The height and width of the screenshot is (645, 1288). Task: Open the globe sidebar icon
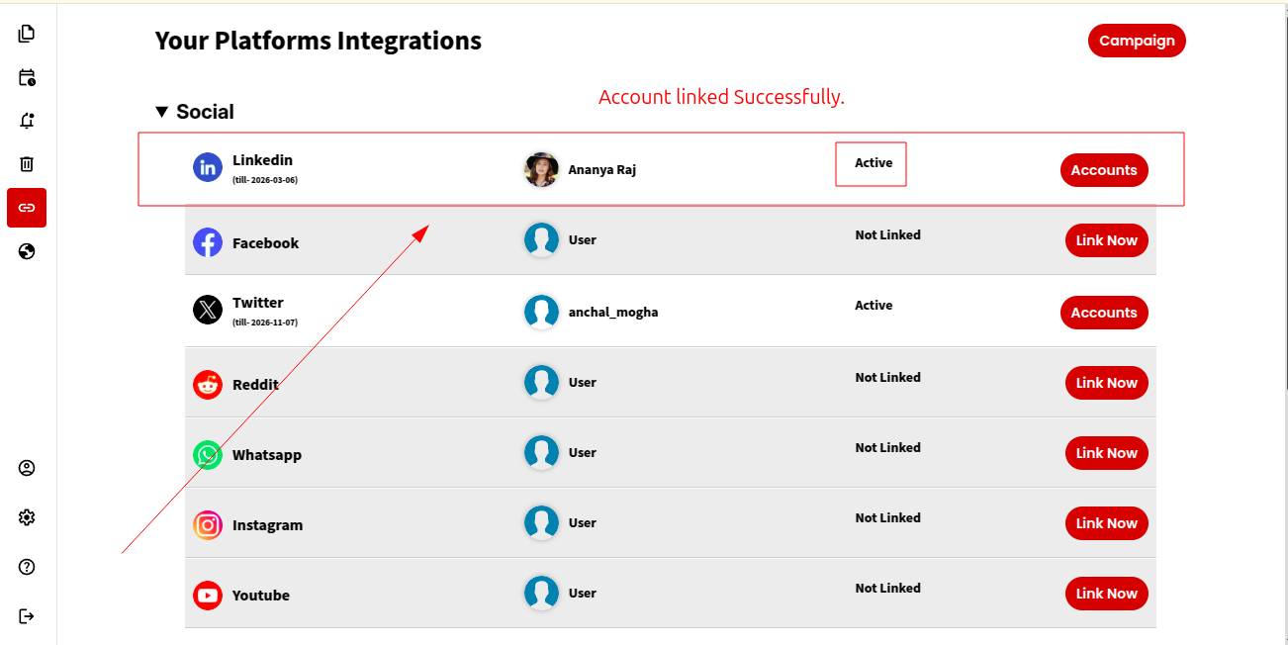pyautogui.click(x=27, y=251)
